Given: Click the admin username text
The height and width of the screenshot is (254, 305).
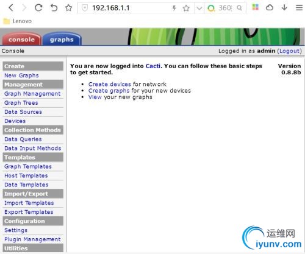Looking at the screenshot, I should [x=266, y=51].
